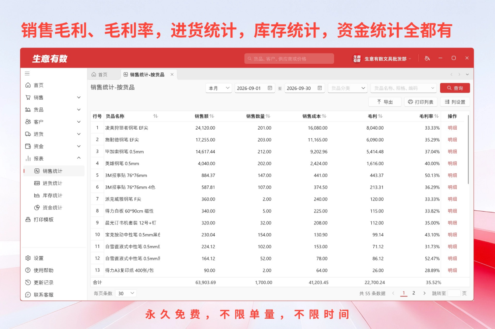
Task: Click the 打印列表 button
Action: 421,102
